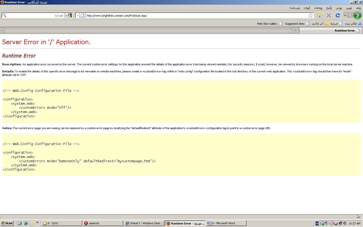Reload the page with the blue refresh icon

[x=338, y=15]
